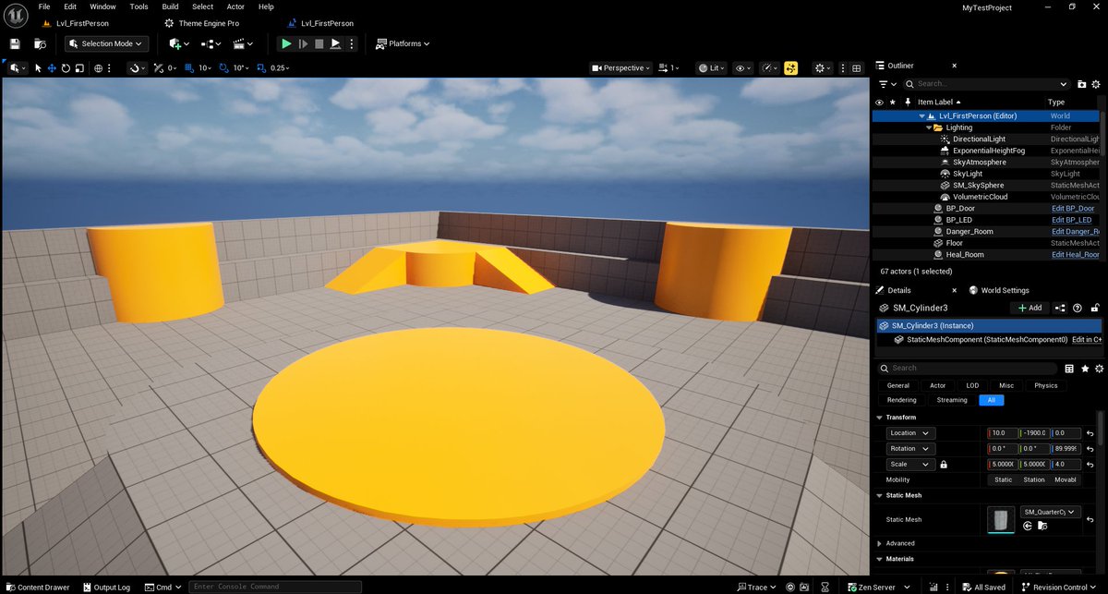Click the Add component button in Details
This screenshot has width=1108, height=594.
[x=1030, y=308]
